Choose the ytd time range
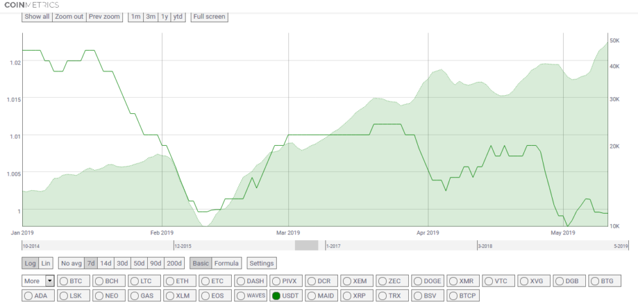 [177, 16]
